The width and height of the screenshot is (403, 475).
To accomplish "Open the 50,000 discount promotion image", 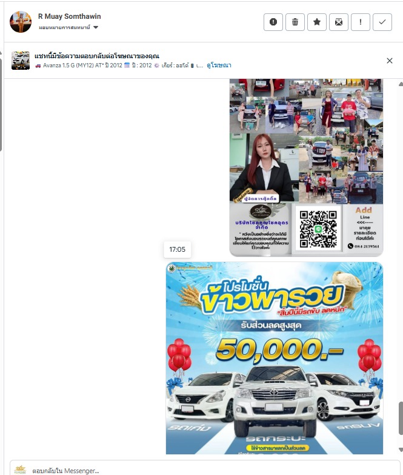I will pos(275,358).
